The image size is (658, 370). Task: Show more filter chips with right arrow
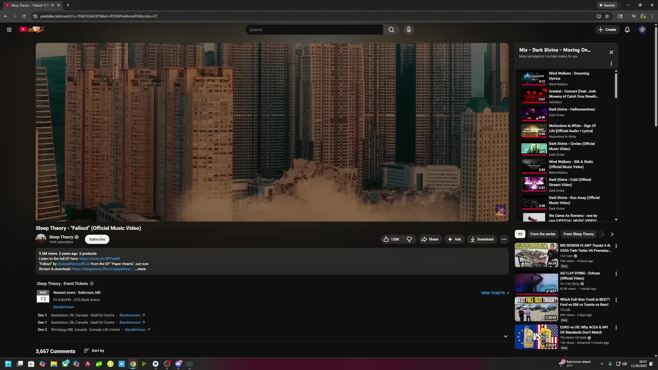[x=612, y=234]
